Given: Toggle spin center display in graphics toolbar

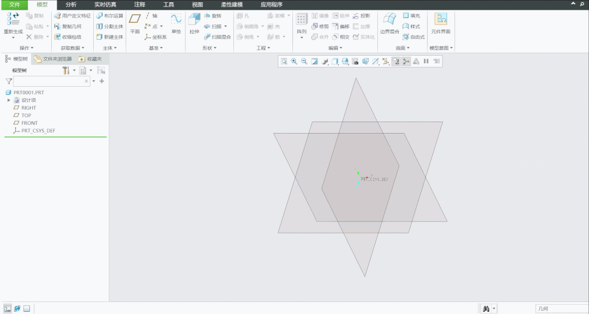Looking at the screenshot, I should pos(406,62).
